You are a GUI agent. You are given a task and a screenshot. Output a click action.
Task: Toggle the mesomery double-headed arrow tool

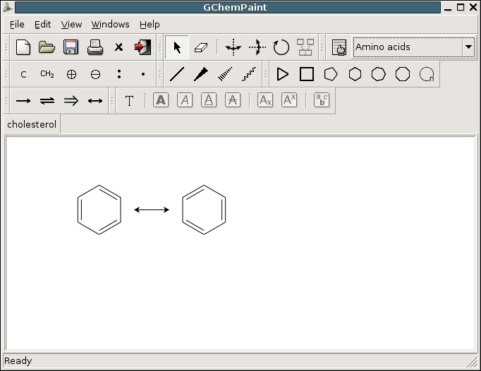95,101
